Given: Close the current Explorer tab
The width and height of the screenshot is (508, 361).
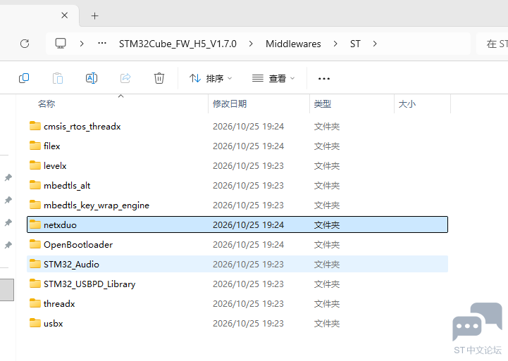Looking at the screenshot, I should coord(65,15).
